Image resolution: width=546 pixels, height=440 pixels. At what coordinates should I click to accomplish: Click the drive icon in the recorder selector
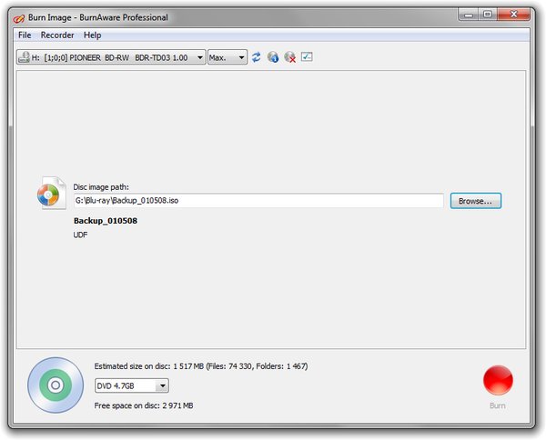pos(24,57)
